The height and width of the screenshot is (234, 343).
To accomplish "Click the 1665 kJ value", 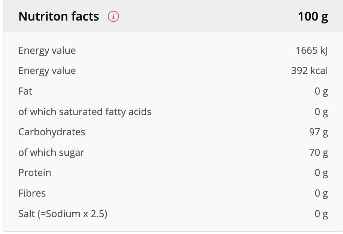I will pyautogui.click(x=312, y=50).
